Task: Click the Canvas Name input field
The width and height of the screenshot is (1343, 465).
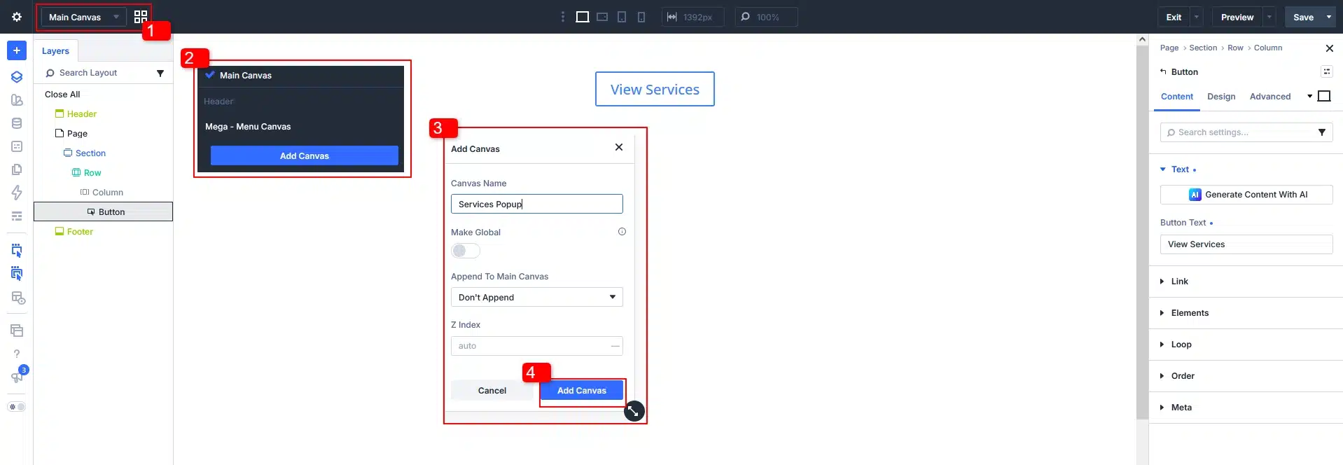Action: 537,204
